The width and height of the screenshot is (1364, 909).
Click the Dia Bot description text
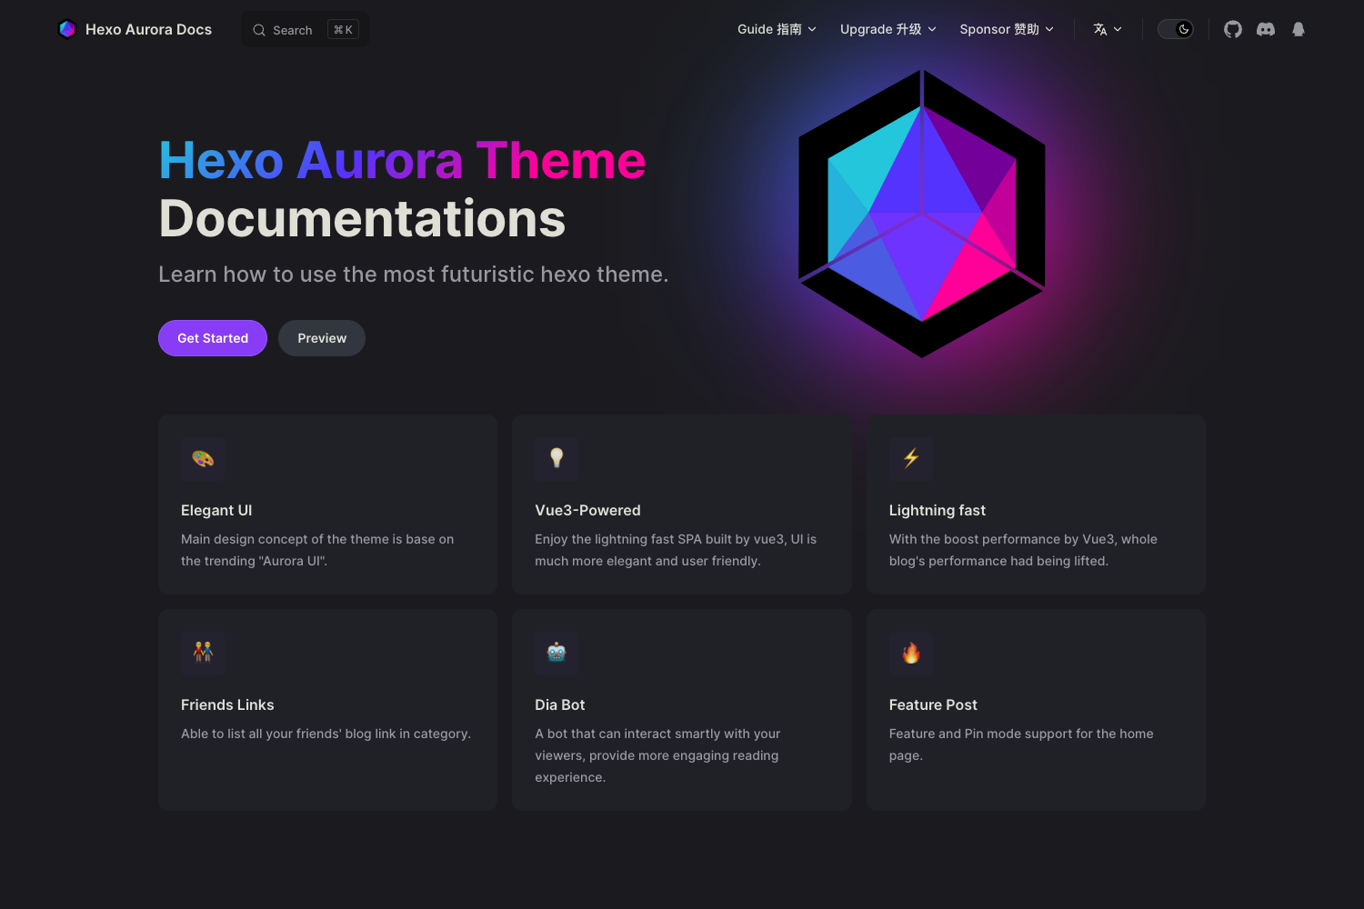click(657, 755)
